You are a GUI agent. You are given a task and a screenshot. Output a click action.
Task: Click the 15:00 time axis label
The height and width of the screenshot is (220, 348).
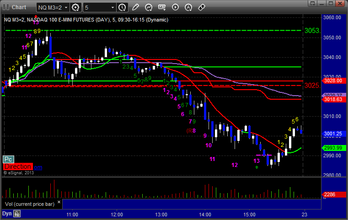(250, 215)
